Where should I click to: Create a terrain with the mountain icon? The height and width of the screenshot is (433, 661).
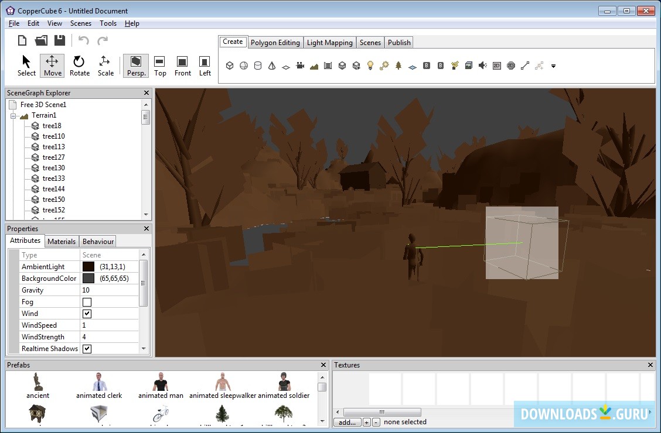[314, 66]
